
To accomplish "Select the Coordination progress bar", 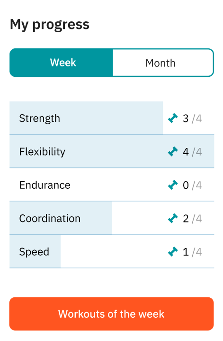I will [61, 218].
